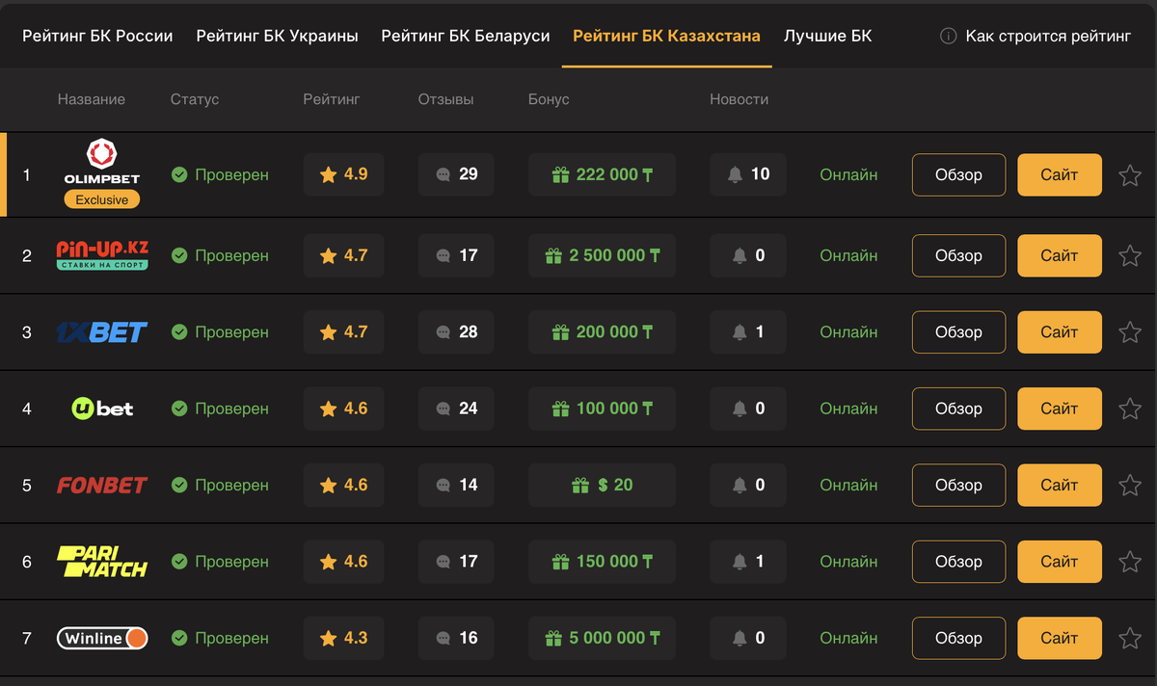Image resolution: width=1157 pixels, height=686 pixels.
Task: Open 1xBet news bell showing 1
Action: (x=747, y=331)
